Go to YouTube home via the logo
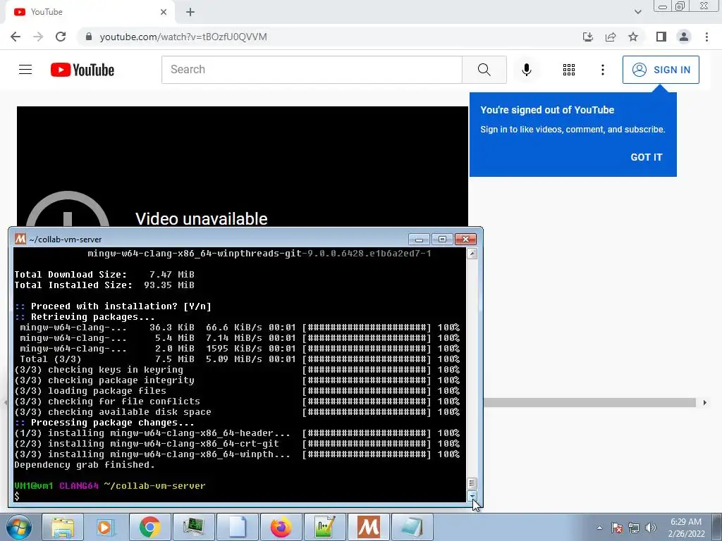 (82, 70)
